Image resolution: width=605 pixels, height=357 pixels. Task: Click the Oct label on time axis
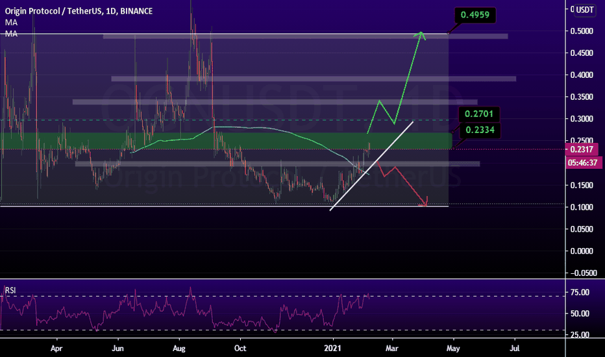point(240,349)
